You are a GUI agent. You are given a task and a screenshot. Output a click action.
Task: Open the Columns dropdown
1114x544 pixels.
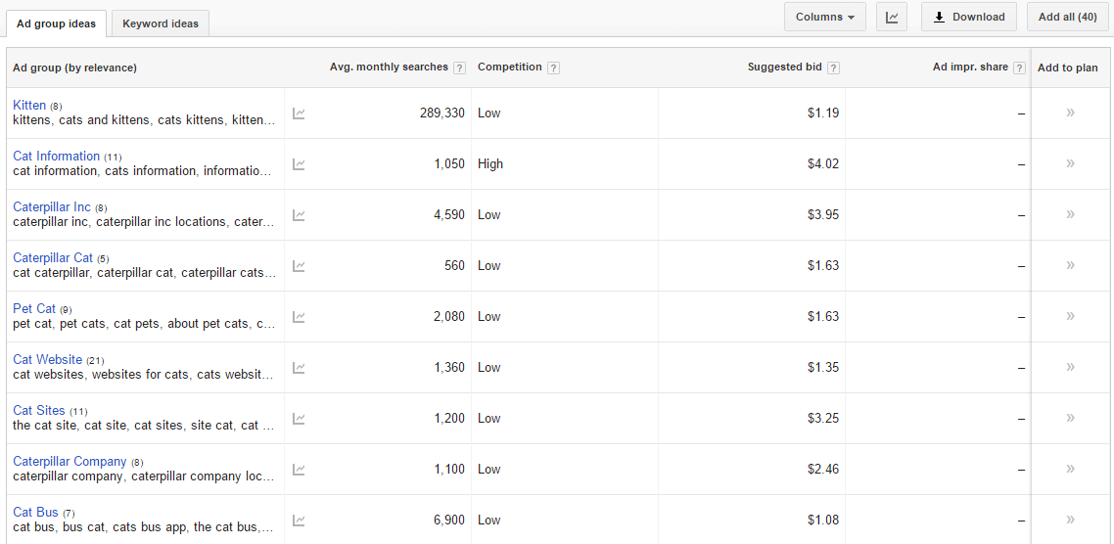(x=824, y=17)
